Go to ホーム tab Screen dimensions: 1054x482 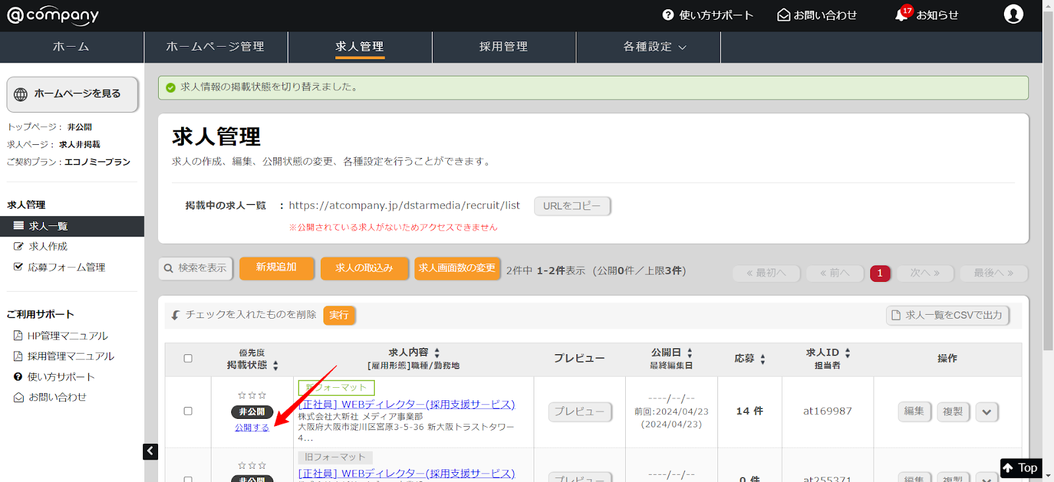[71, 47]
